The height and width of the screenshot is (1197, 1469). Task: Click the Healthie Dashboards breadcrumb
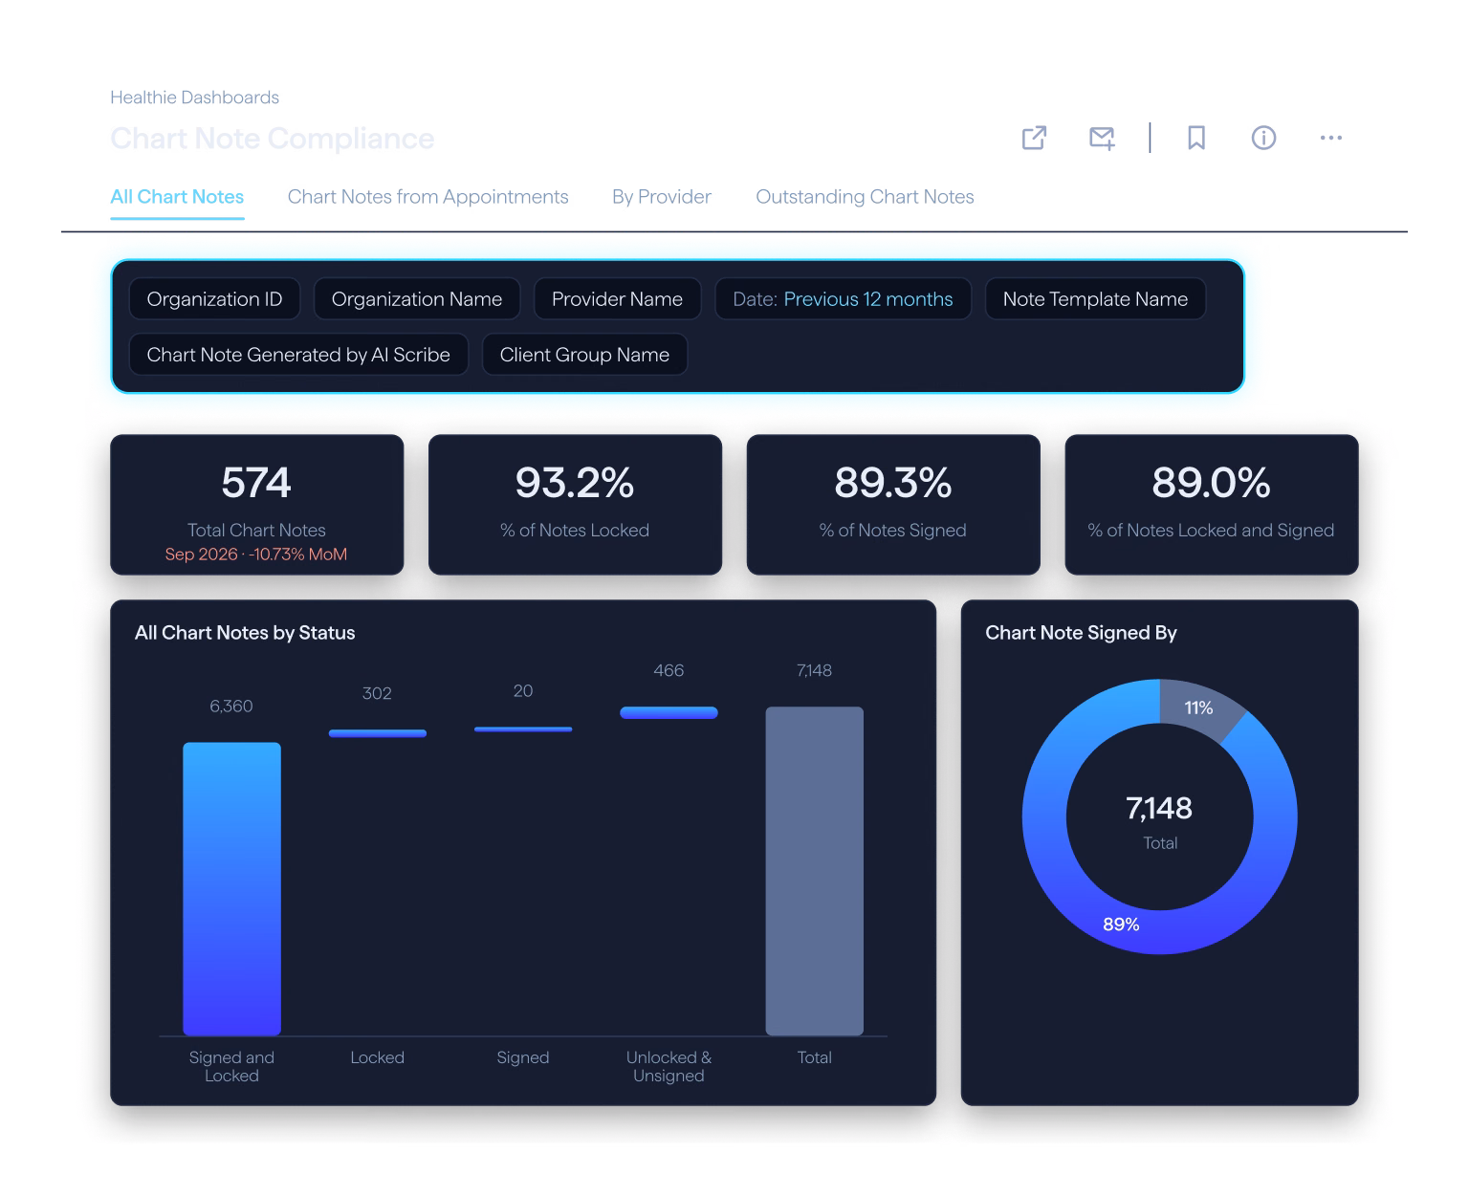click(194, 98)
